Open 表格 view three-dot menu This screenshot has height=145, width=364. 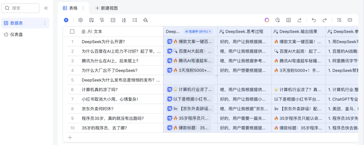tap(83, 8)
